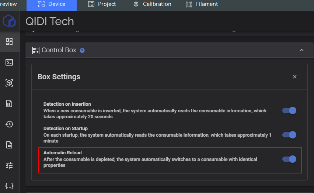Collapse the Control Box panel chevron

pyautogui.click(x=302, y=50)
